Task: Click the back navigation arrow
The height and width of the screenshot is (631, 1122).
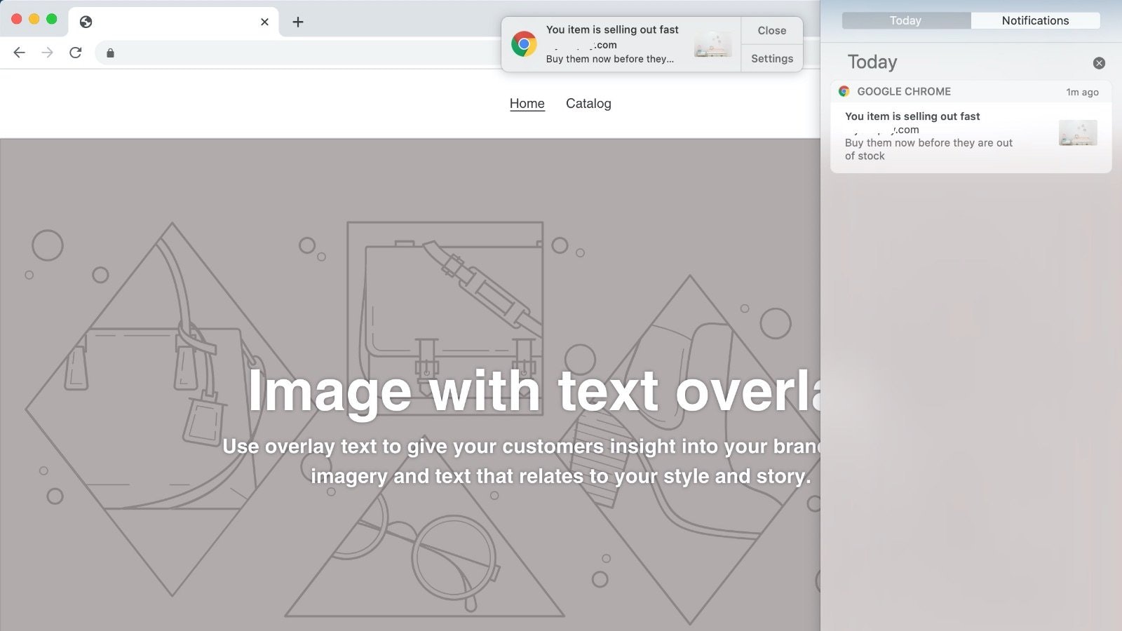Action: (18, 52)
